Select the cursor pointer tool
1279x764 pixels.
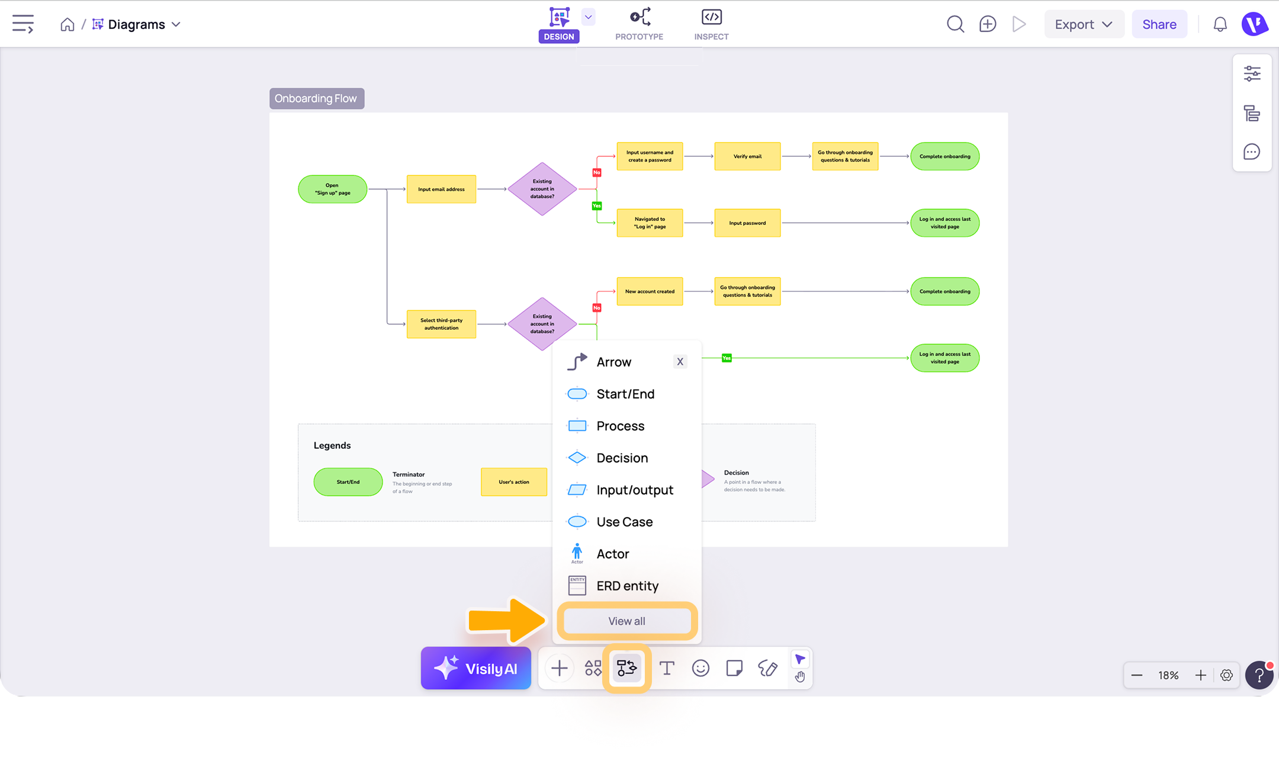coord(800,659)
